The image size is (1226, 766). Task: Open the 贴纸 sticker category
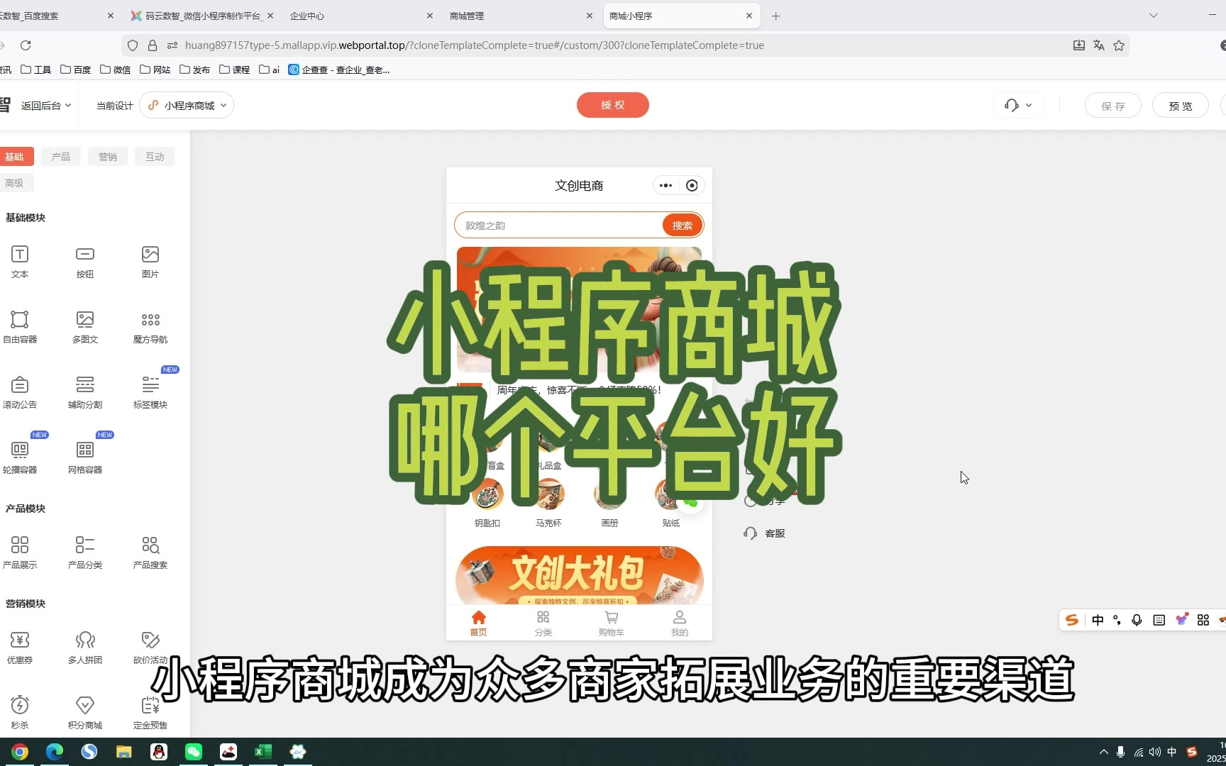tap(670, 504)
